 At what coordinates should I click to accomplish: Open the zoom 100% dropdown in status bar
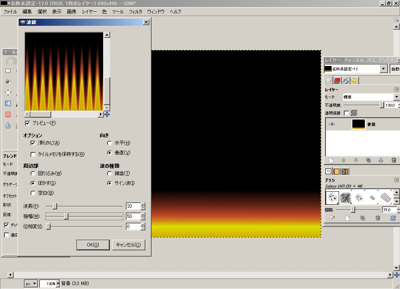tap(58, 284)
